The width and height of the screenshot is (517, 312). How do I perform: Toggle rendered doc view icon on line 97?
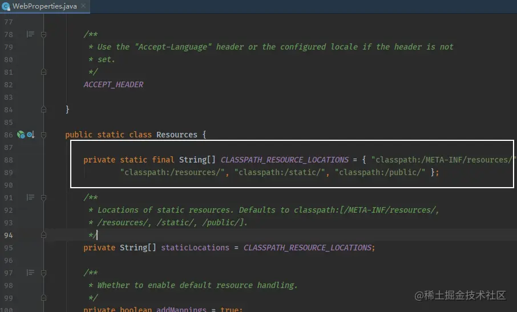click(30, 273)
